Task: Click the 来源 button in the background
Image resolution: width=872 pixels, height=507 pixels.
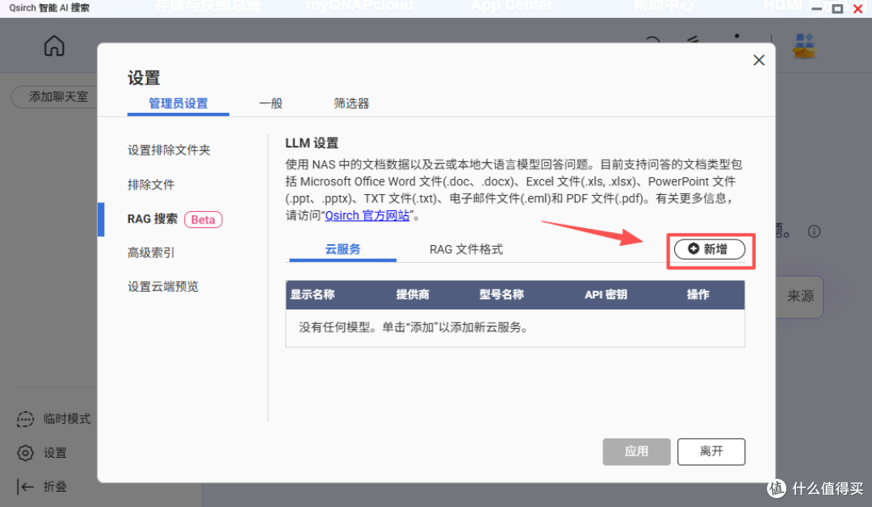Action: [x=799, y=297]
